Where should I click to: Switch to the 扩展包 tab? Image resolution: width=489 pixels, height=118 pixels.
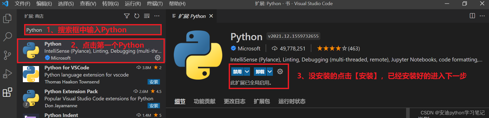click(262, 101)
